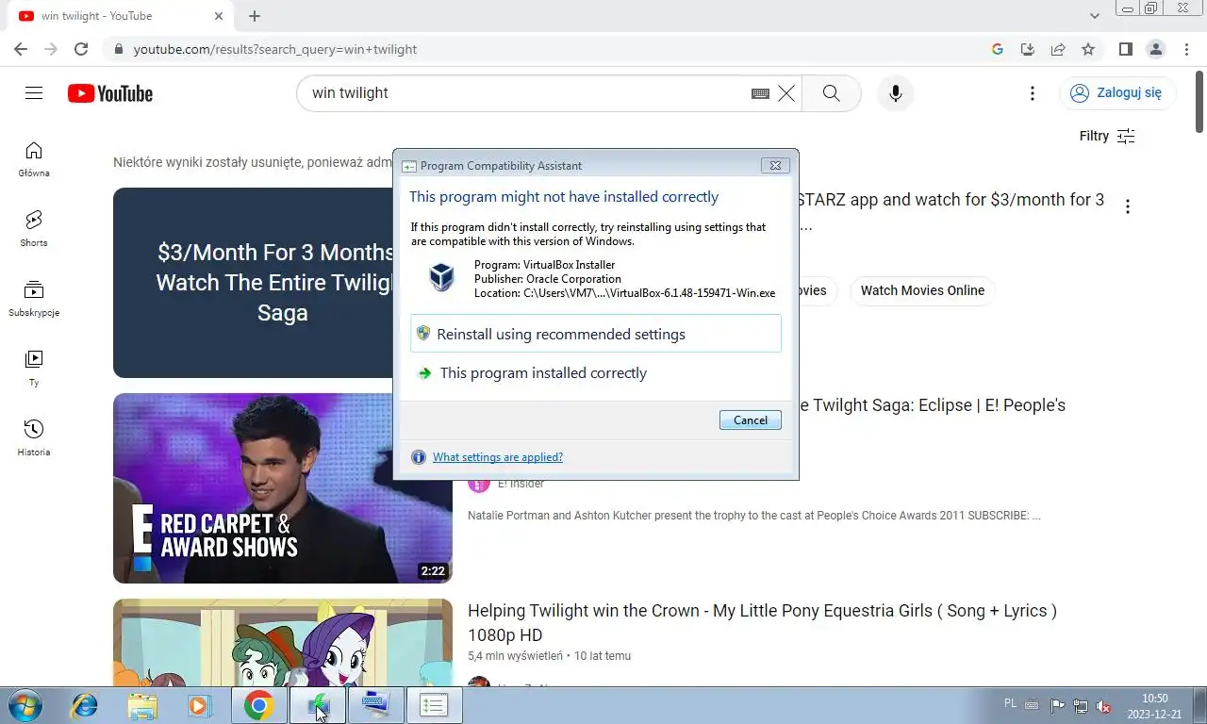Close the win twilight YouTube tab
The height and width of the screenshot is (724, 1207).
click(x=219, y=16)
